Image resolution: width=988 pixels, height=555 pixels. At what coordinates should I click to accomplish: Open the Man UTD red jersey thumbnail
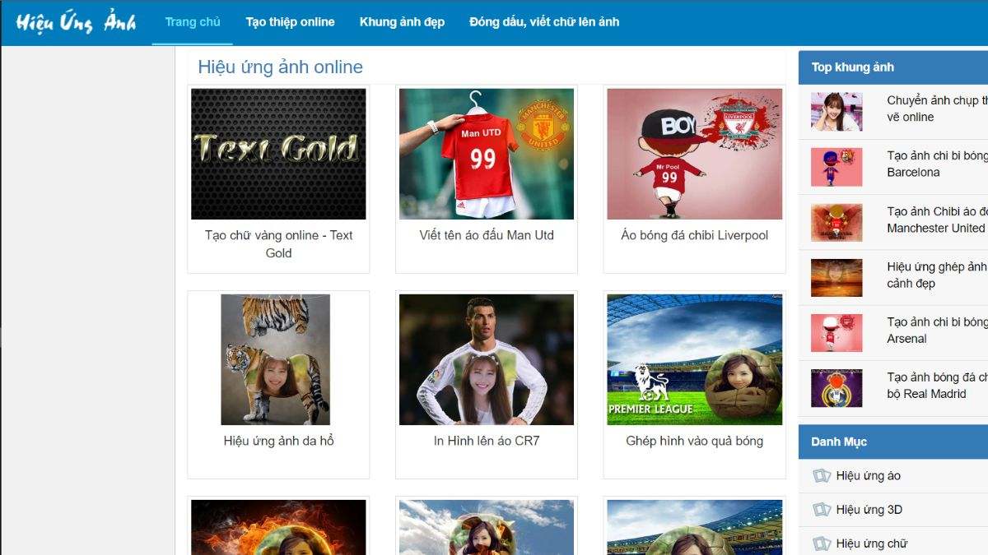tap(487, 154)
